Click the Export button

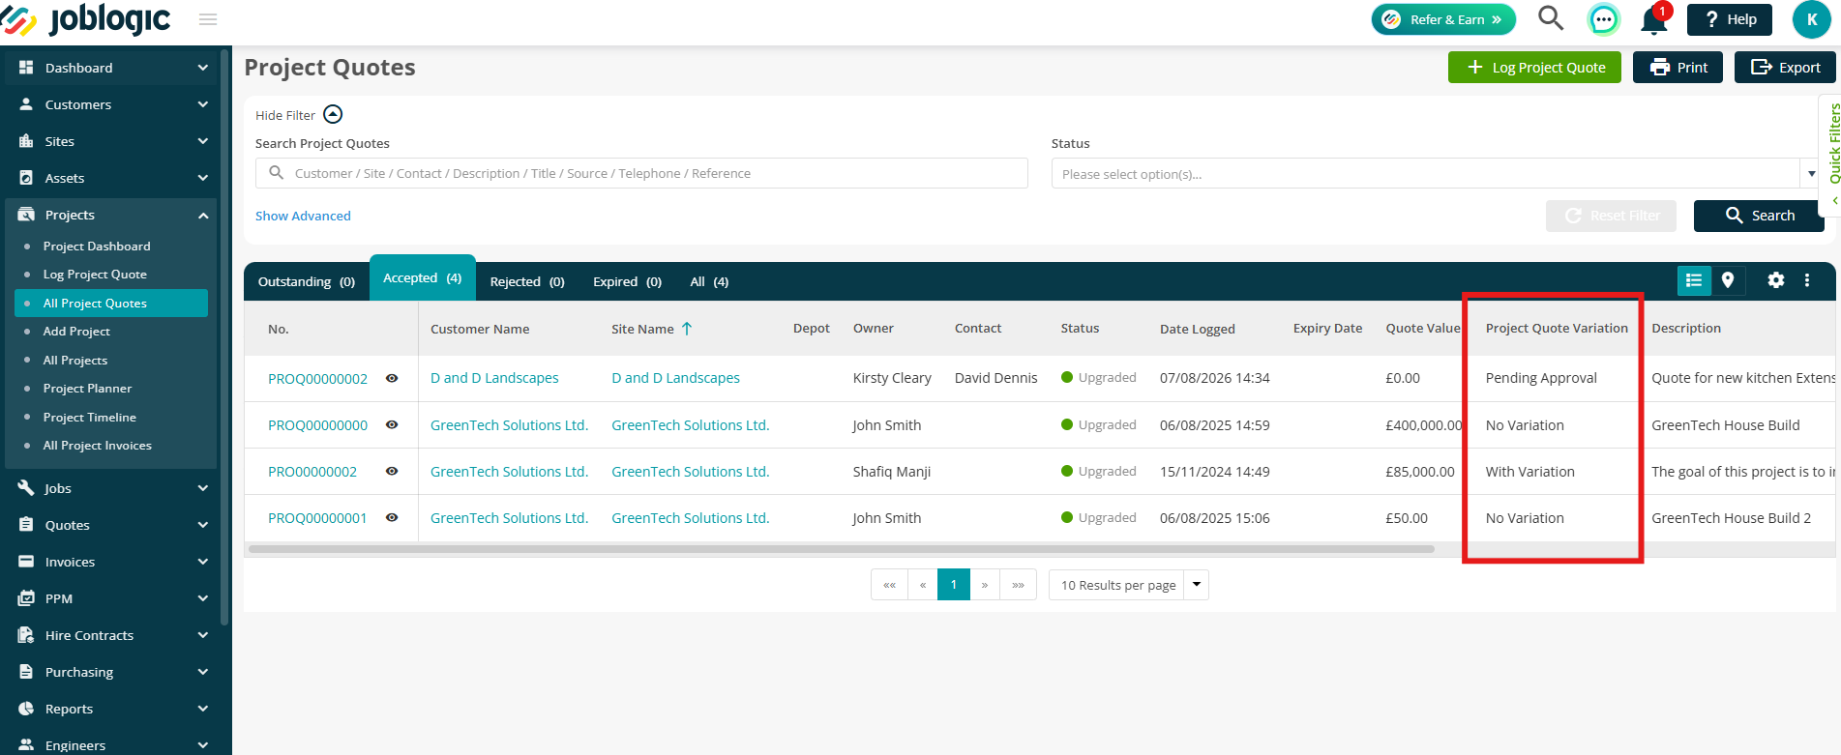click(x=1785, y=67)
